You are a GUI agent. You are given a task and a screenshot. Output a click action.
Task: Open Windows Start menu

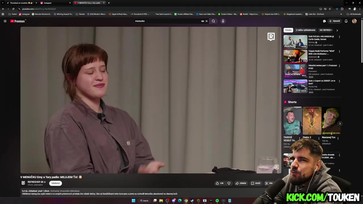coord(133,201)
